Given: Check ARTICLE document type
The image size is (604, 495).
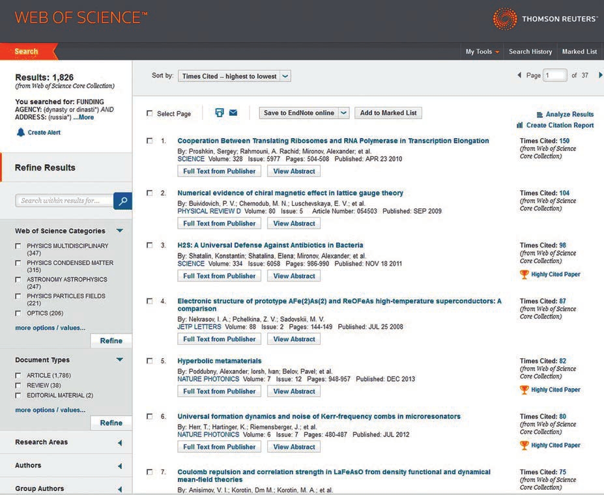Looking at the screenshot, I should (x=18, y=375).
